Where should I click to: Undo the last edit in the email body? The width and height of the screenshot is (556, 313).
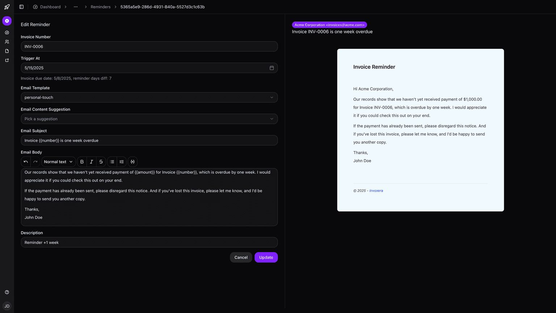25,162
